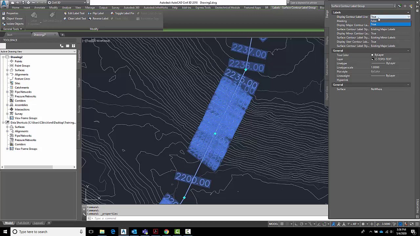Image resolution: width=420 pixels, height=236 pixels.
Task: Open the Home ribbon tab
Action: pos(15,8)
